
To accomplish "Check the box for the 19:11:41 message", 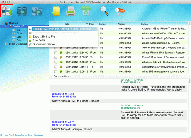I will click(x=56, y=67).
